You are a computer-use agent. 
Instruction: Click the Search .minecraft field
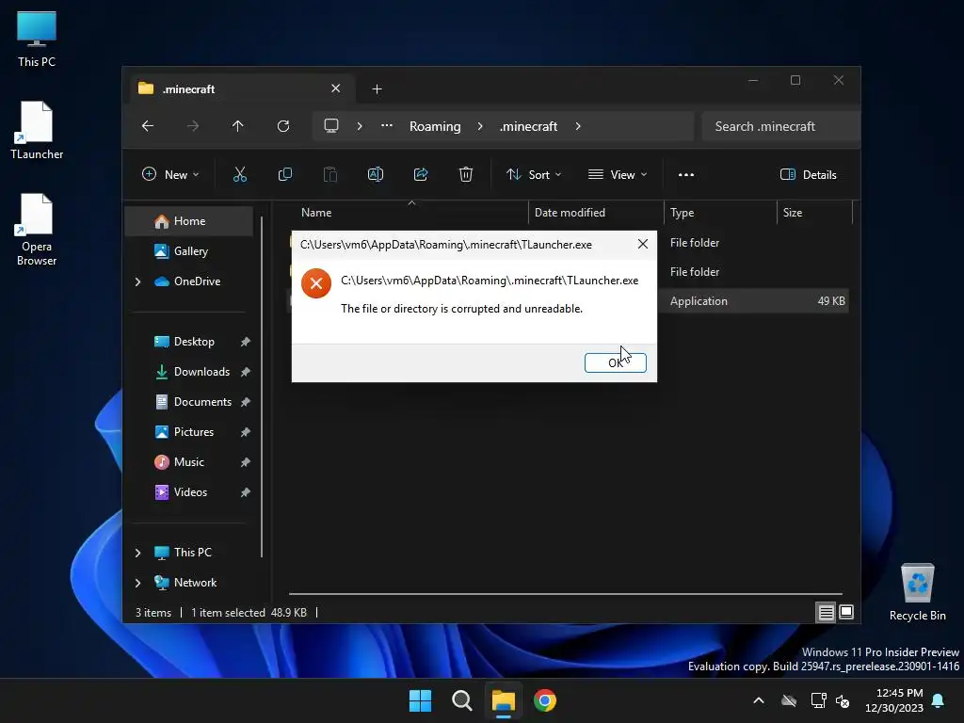point(780,126)
